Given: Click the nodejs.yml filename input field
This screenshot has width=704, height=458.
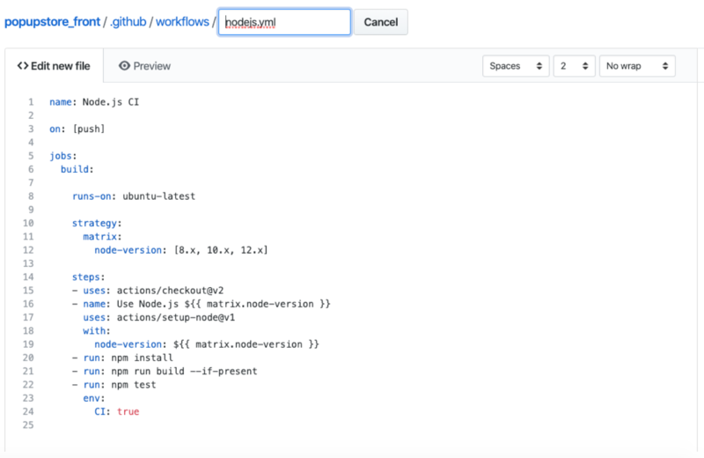Looking at the screenshot, I should point(284,22).
